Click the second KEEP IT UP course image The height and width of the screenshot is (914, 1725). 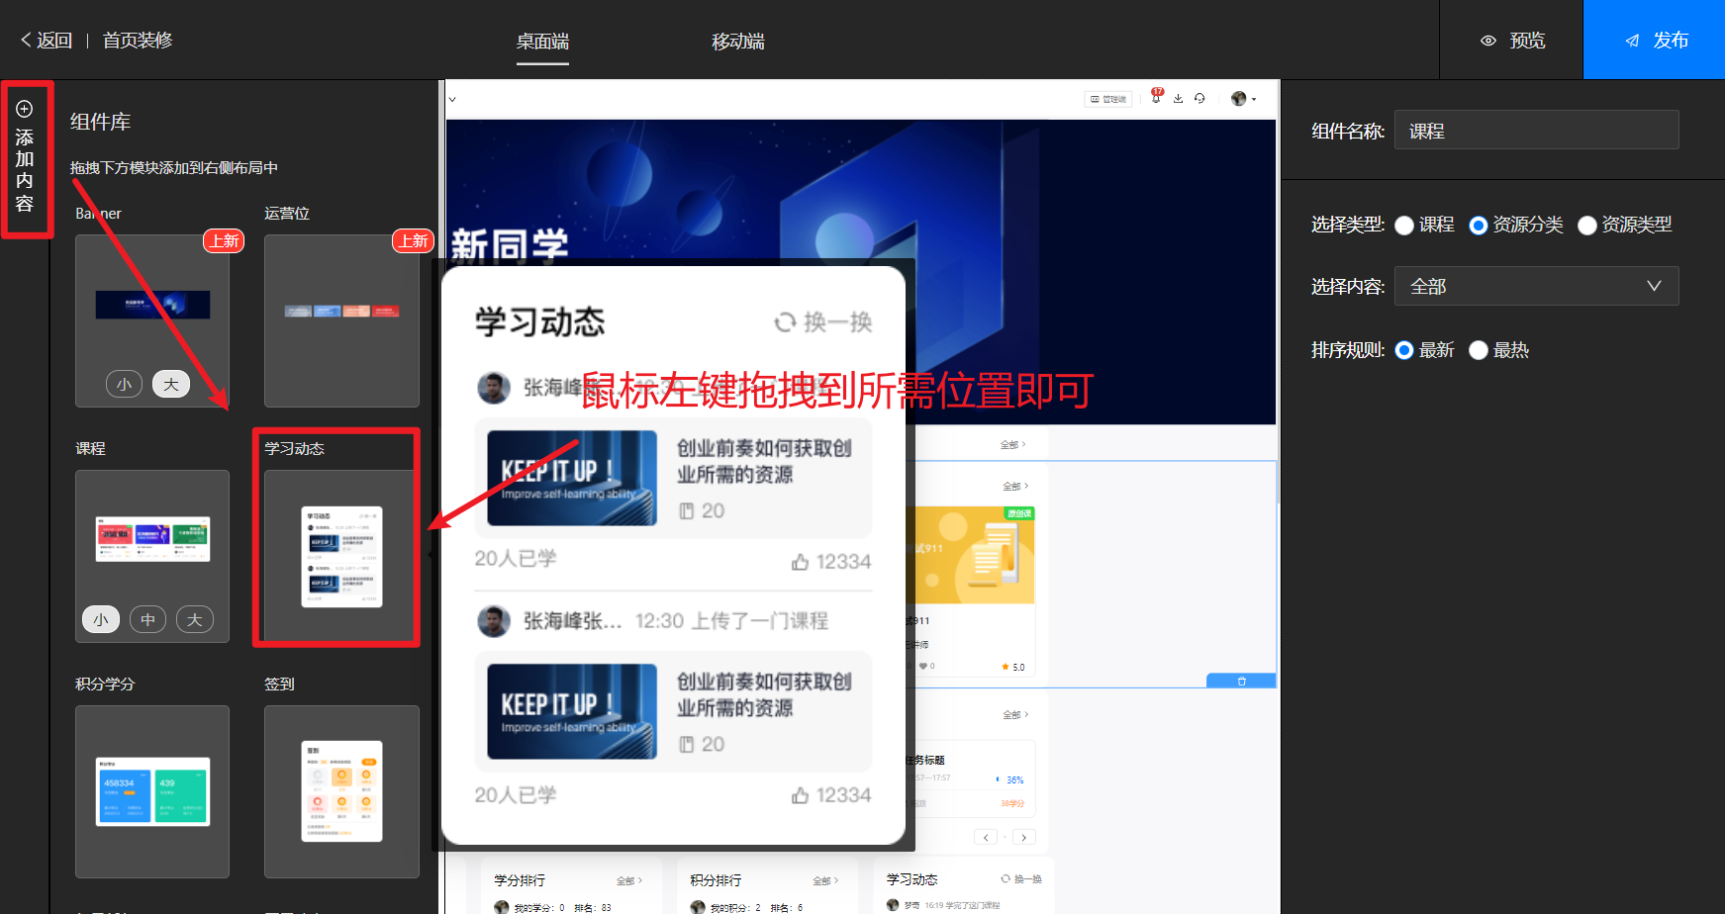pos(572,711)
